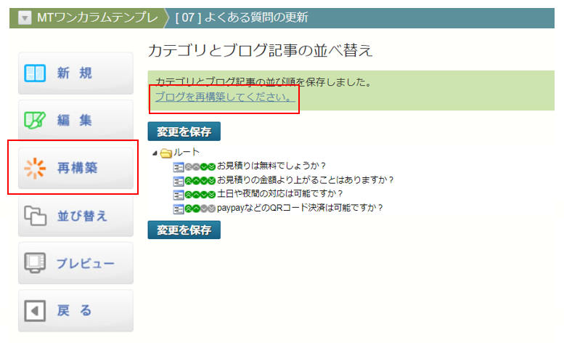Click the 戻る back sidebar button
Viewport: 564px width, 343px height.
pyautogui.click(x=75, y=310)
